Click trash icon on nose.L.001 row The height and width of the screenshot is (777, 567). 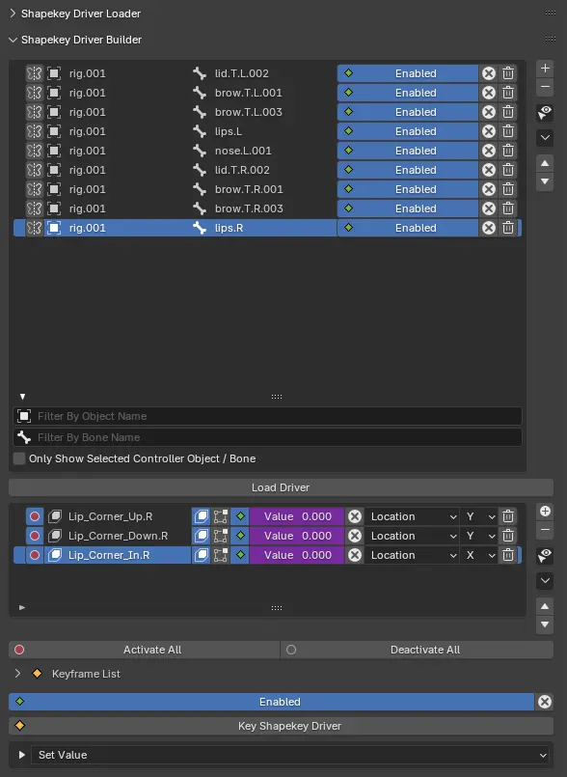point(508,151)
